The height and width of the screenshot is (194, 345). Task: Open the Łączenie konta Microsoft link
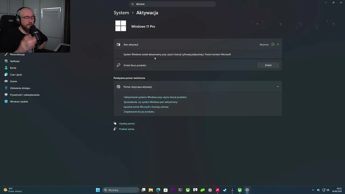coord(146,107)
